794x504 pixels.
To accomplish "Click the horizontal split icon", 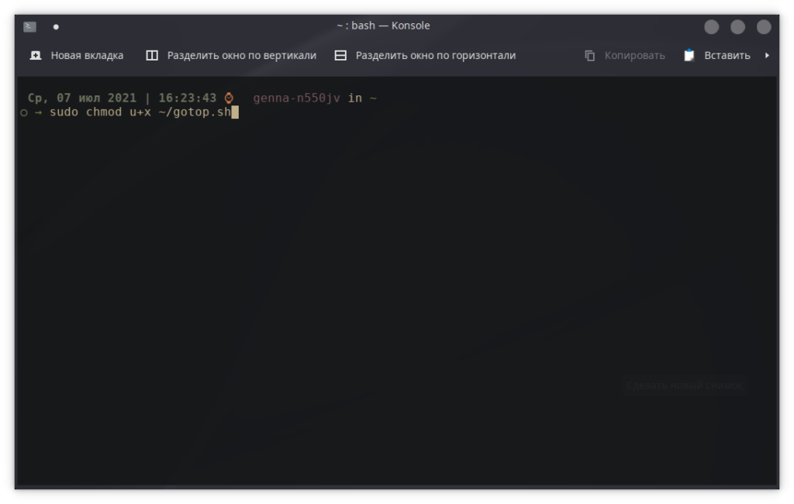I will 340,55.
